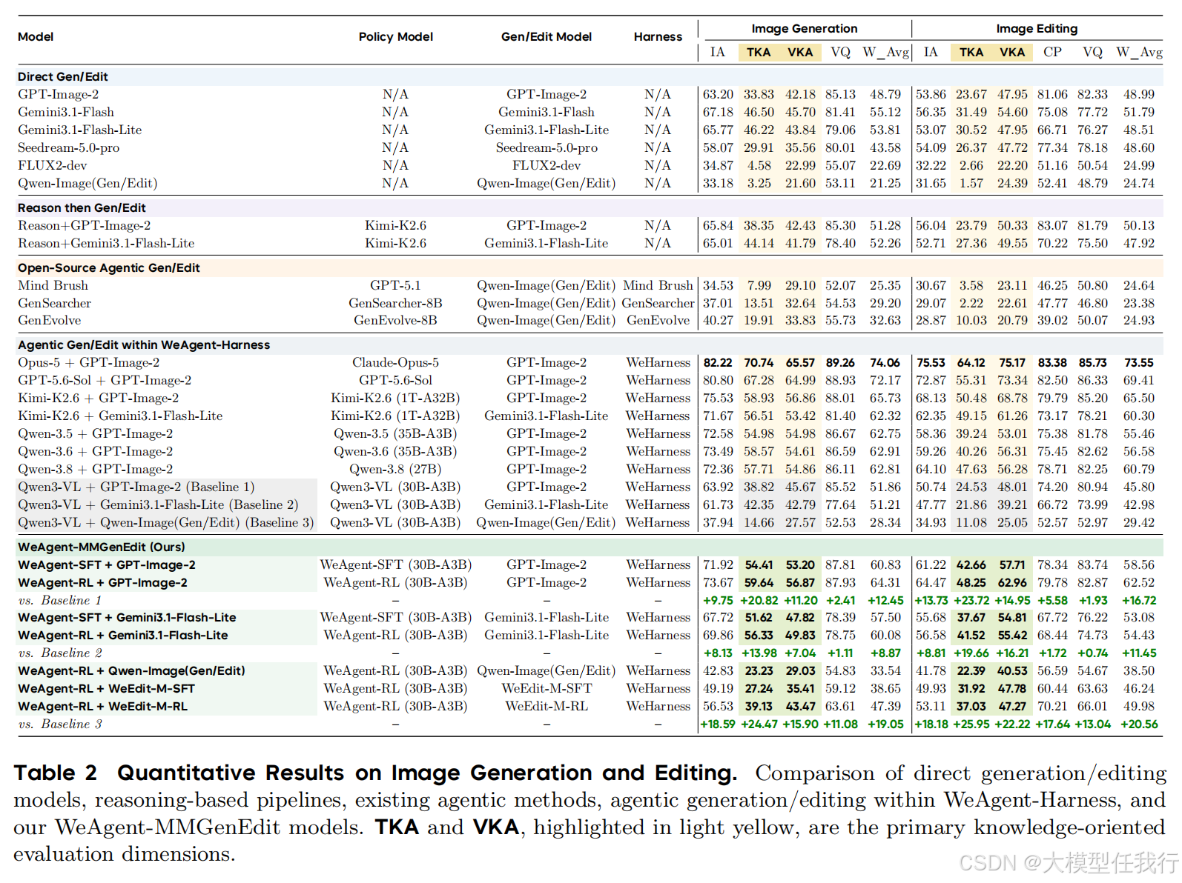Click the "Opus-5 + GPT-Image-2" row label

pos(89,363)
